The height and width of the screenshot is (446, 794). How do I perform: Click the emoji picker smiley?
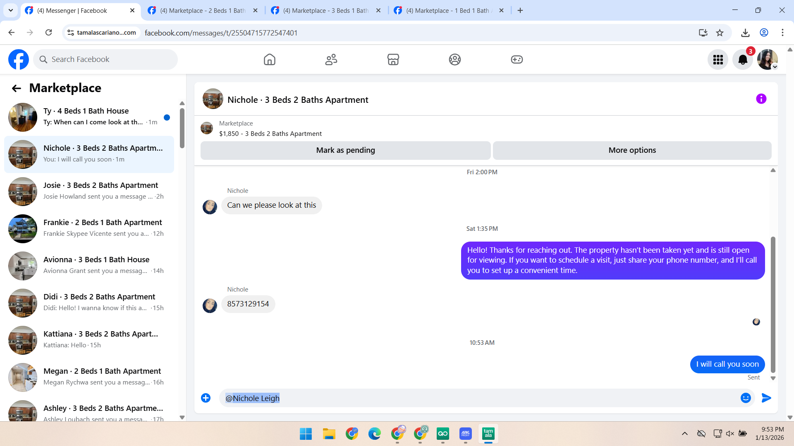point(746,398)
